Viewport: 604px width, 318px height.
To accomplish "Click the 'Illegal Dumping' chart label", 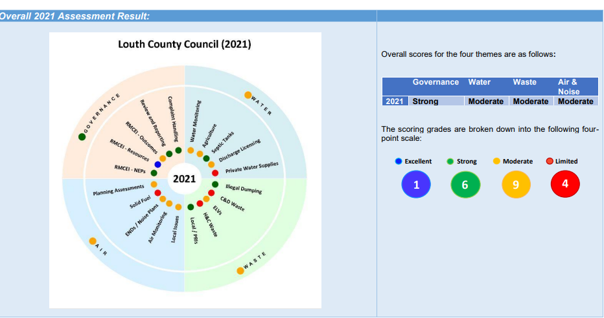I will (x=244, y=189).
